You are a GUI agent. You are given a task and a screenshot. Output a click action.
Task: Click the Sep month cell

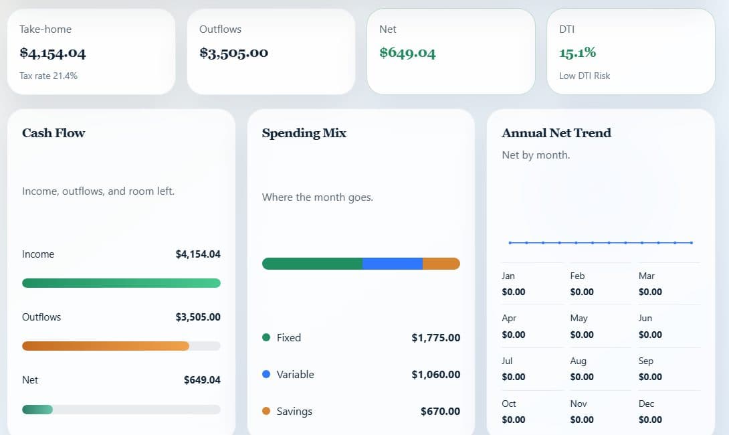tap(669, 369)
